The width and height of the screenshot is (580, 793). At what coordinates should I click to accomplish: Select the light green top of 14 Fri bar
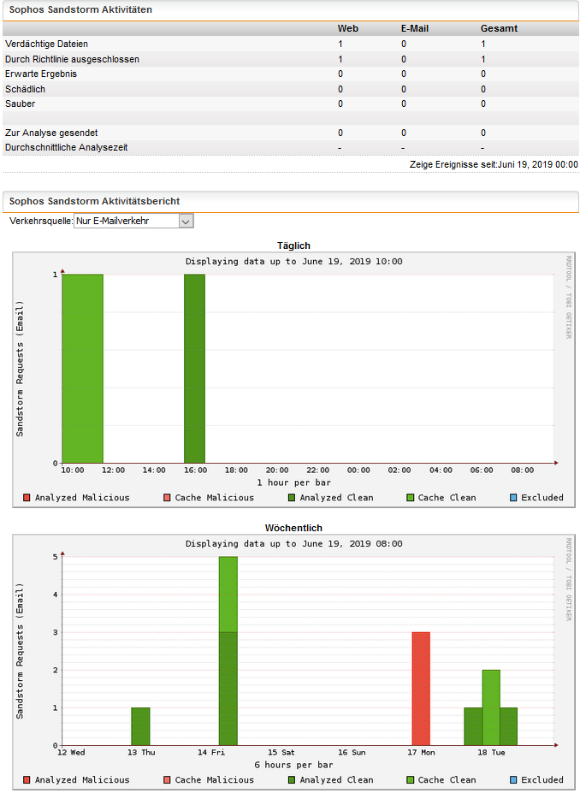tap(228, 595)
